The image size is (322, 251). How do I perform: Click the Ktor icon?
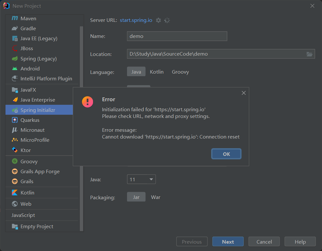(x=15, y=150)
